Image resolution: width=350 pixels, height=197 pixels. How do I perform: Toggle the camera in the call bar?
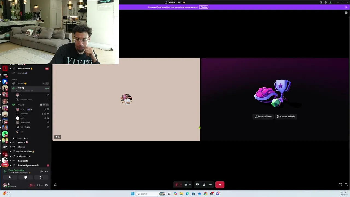(x=186, y=185)
